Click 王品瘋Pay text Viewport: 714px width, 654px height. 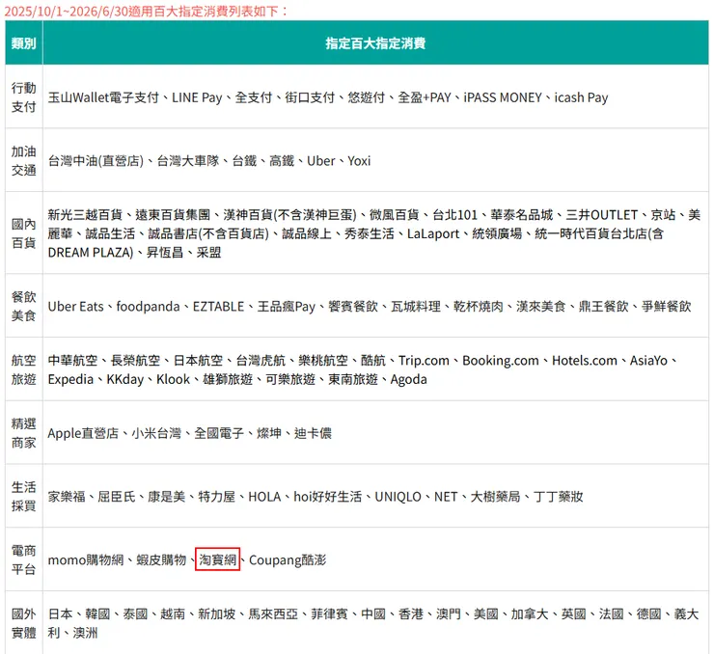point(287,307)
